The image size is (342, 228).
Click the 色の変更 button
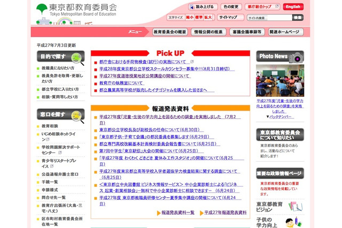point(231,7)
